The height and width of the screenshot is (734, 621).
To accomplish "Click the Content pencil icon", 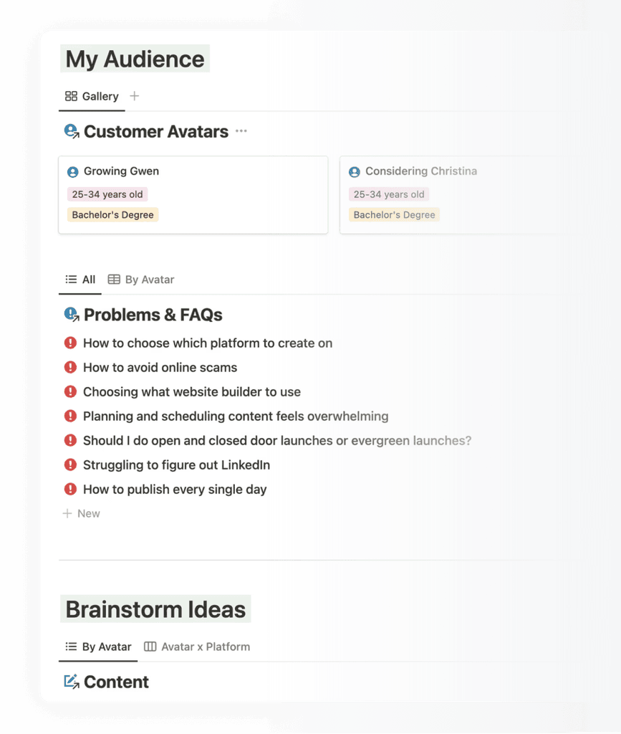I will [x=71, y=681].
